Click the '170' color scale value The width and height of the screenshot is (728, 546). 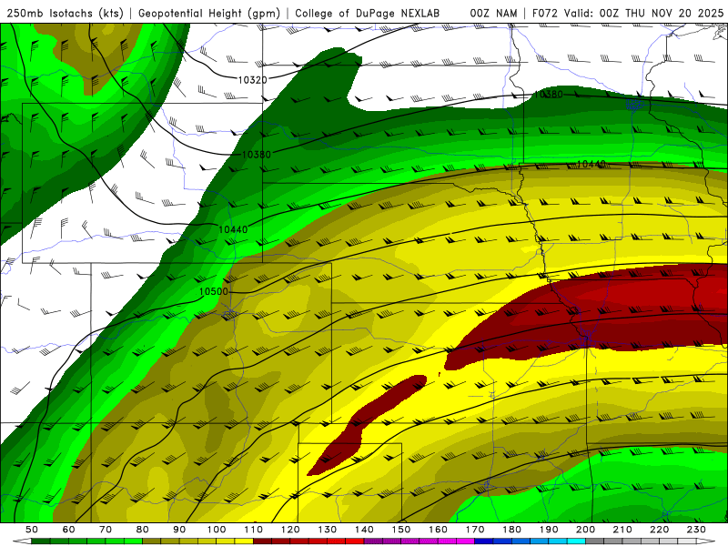[475, 530]
